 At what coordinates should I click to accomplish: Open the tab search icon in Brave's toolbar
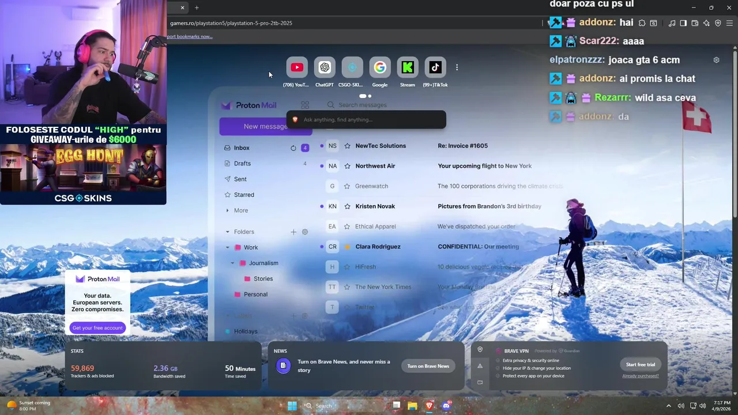[x=653, y=23]
